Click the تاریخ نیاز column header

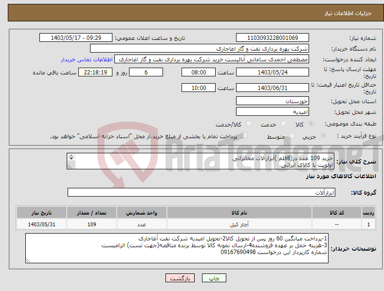coord(41,213)
